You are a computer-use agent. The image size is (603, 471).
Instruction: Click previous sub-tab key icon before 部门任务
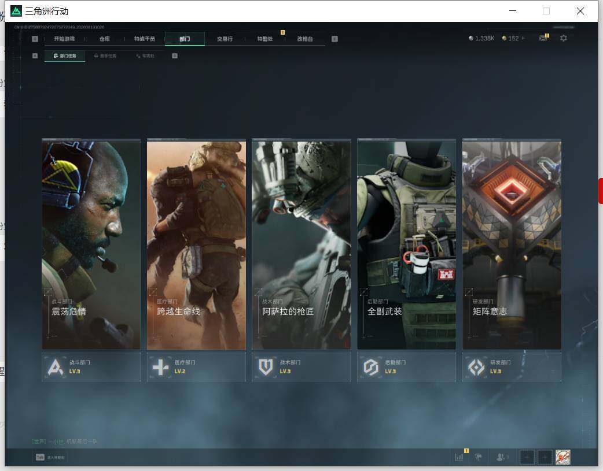point(35,55)
